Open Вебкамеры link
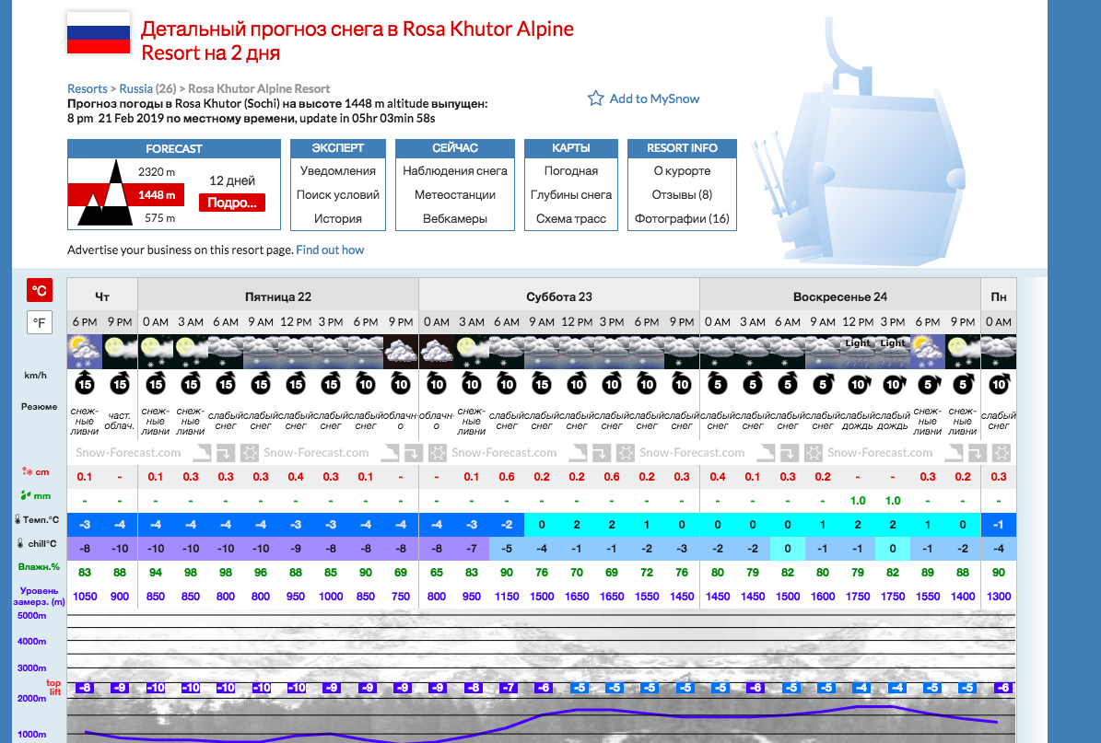The height and width of the screenshot is (743, 1101). pos(455,218)
